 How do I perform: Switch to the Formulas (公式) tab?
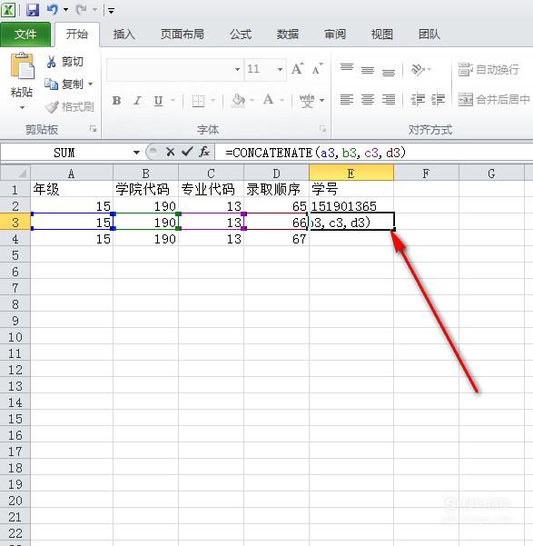[x=241, y=35]
